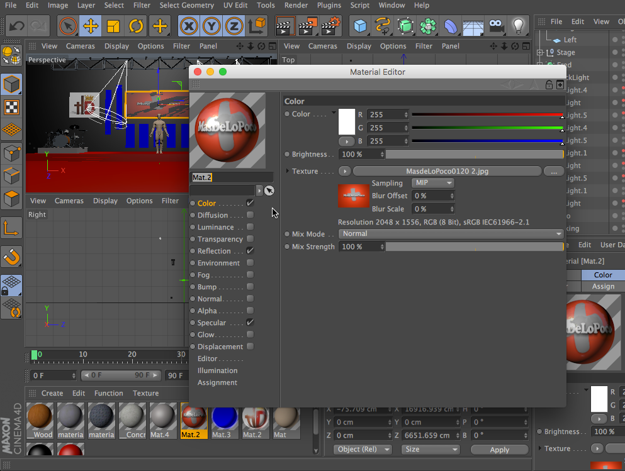625x471 pixels.
Task: Enable the Bump channel checkbox
Action: (251, 287)
